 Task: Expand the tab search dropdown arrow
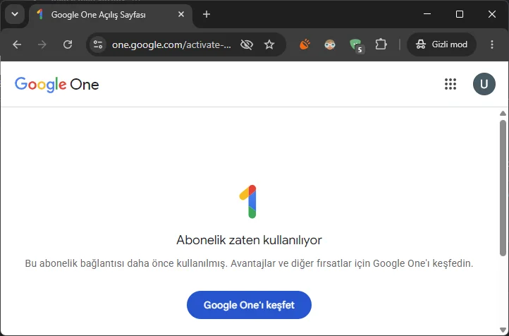tap(15, 14)
